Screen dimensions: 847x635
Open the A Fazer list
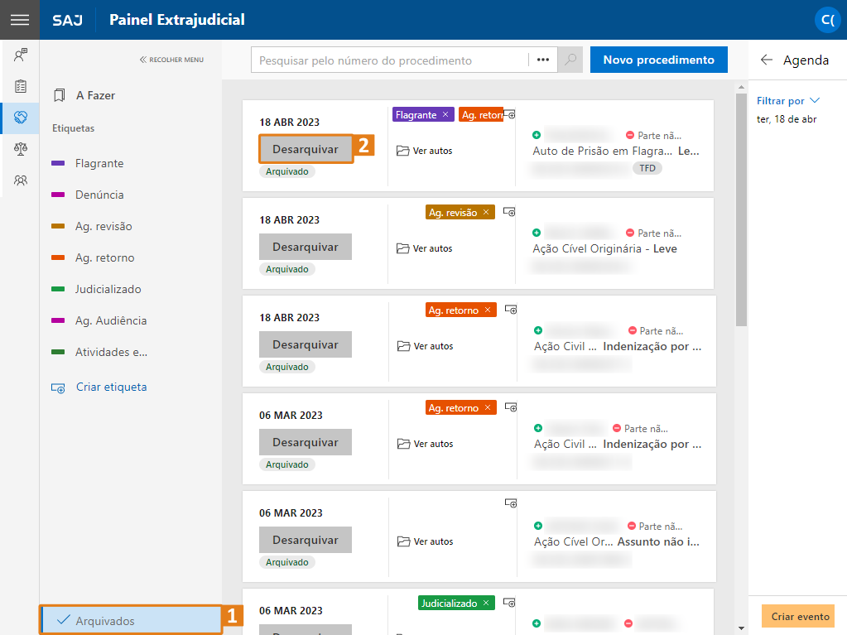click(84, 95)
